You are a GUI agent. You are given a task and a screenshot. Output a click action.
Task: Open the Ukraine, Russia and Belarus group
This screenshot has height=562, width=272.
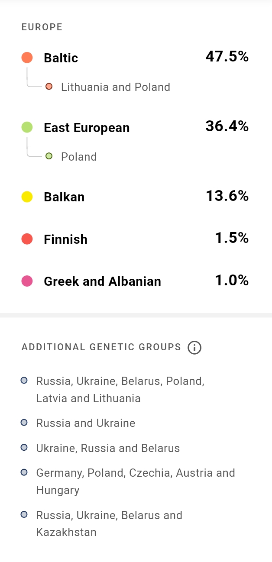tap(108, 448)
